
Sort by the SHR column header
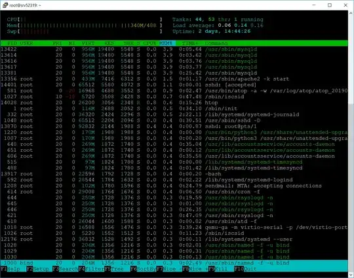(x=128, y=43)
